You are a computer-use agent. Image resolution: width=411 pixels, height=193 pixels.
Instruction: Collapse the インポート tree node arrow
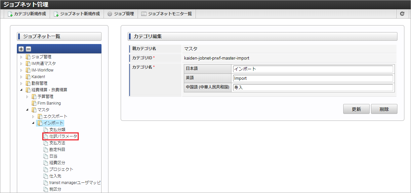click(33, 123)
